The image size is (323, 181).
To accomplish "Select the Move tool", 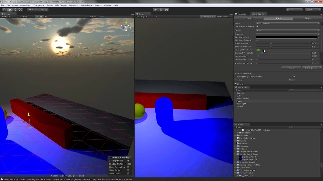I will tap(9, 10).
